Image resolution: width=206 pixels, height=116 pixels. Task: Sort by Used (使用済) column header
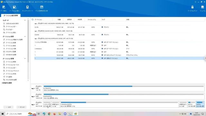[70, 20]
